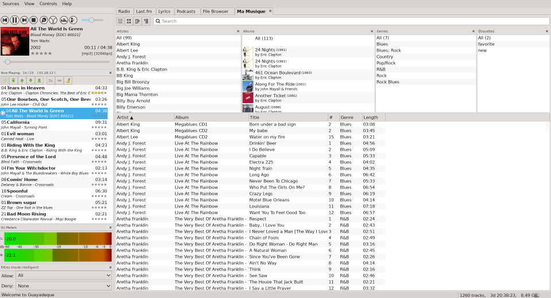Close the Genres filter panel
The height and width of the screenshot is (298, 551).
pos(474,32)
